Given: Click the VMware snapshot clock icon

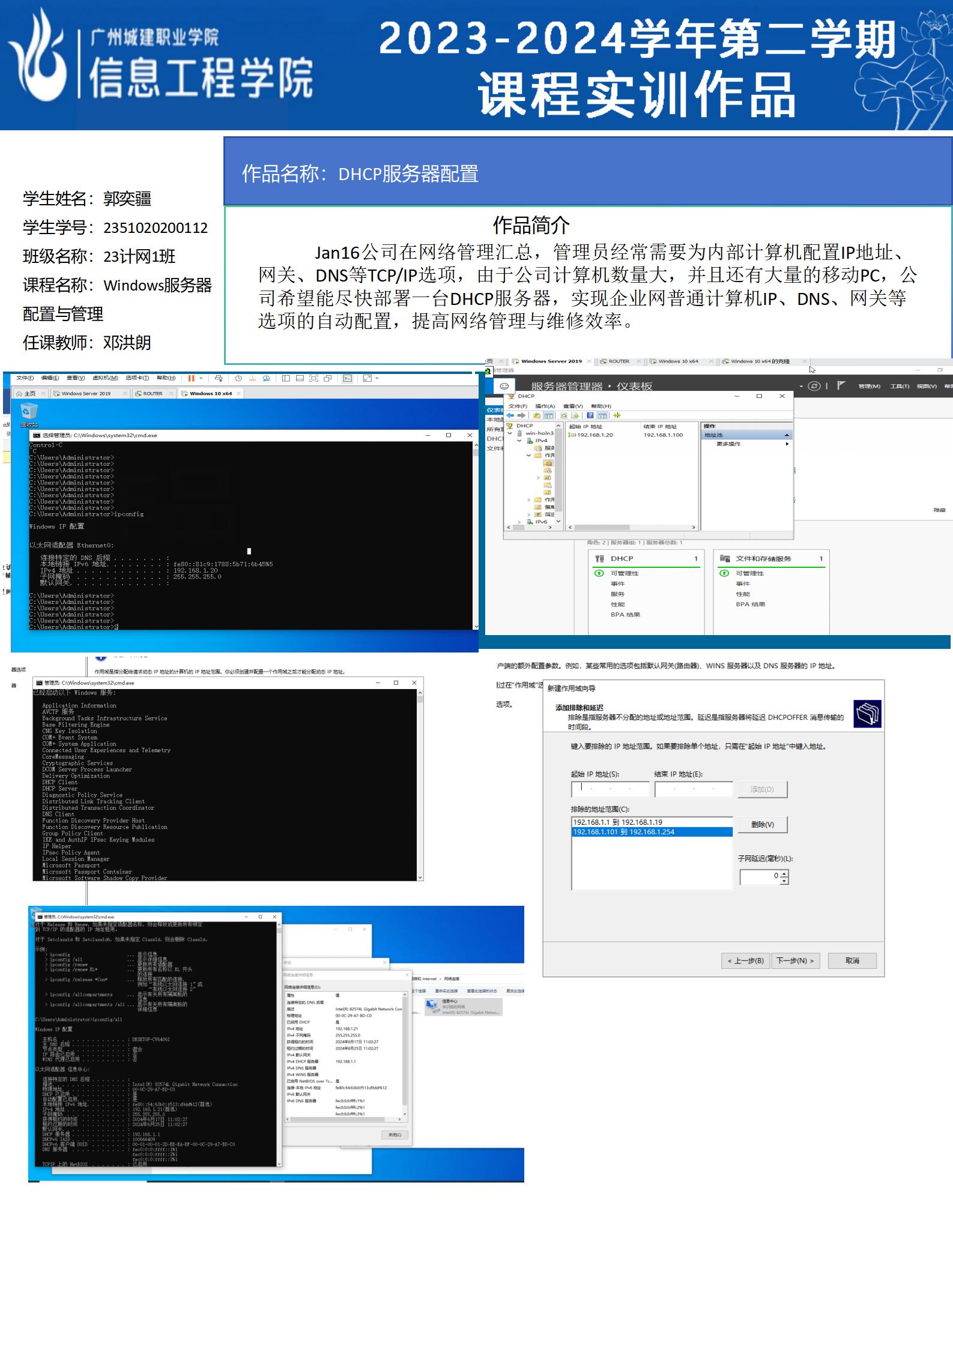Looking at the screenshot, I should click(238, 378).
